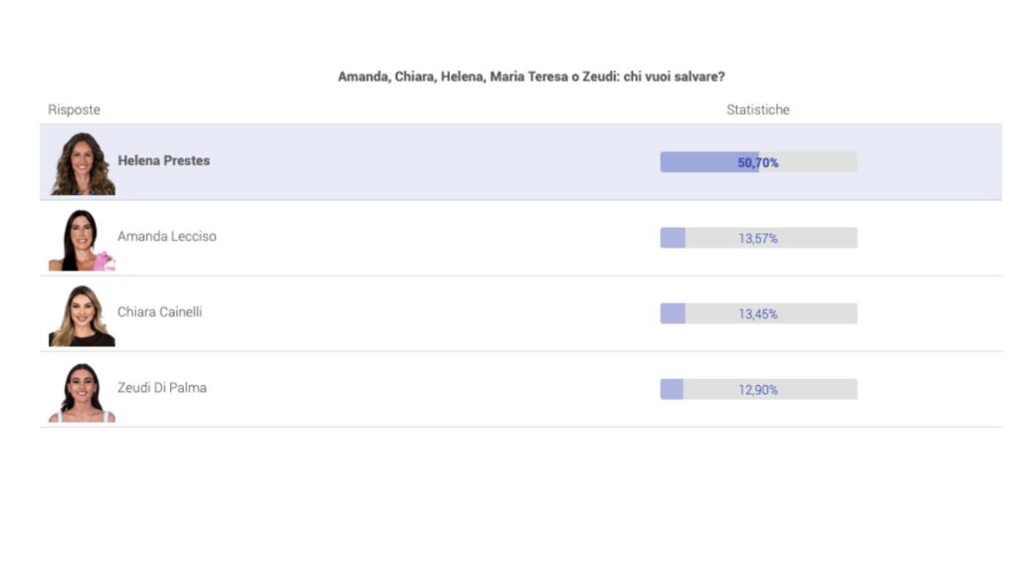Image resolution: width=1019 pixels, height=573 pixels.
Task: Click the Risposte column header
Action: [74, 109]
